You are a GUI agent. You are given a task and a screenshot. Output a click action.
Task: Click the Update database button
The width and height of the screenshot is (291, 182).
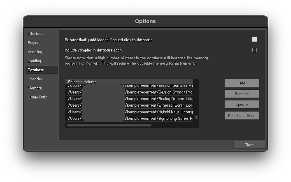click(242, 104)
